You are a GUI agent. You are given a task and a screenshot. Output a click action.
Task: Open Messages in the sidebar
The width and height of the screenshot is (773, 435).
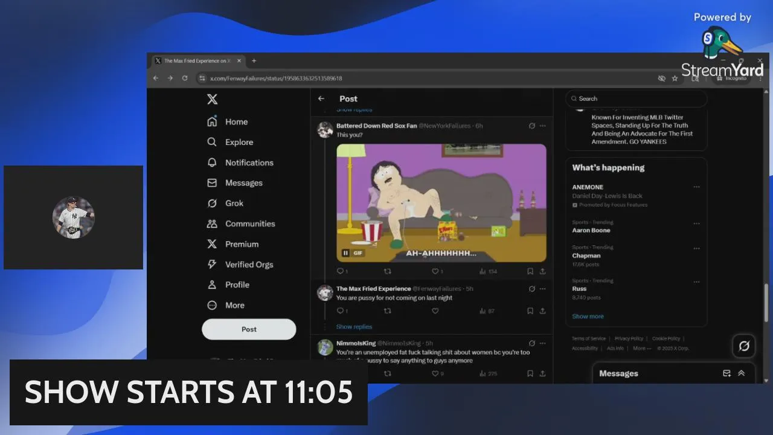point(235,182)
